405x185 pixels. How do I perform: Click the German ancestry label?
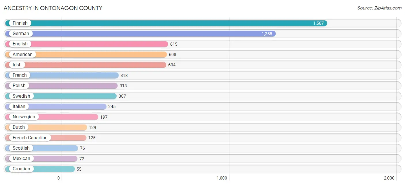pos(21,34)
